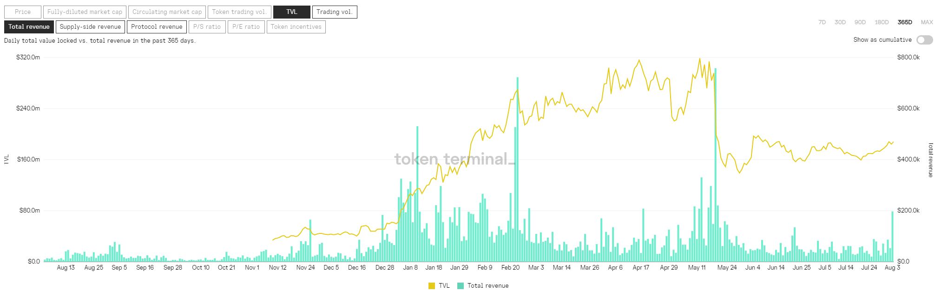The height and width of the screenshot is (297, 935).
Task: Enable the Trading vol. metric
Action: tap(335, 12)
